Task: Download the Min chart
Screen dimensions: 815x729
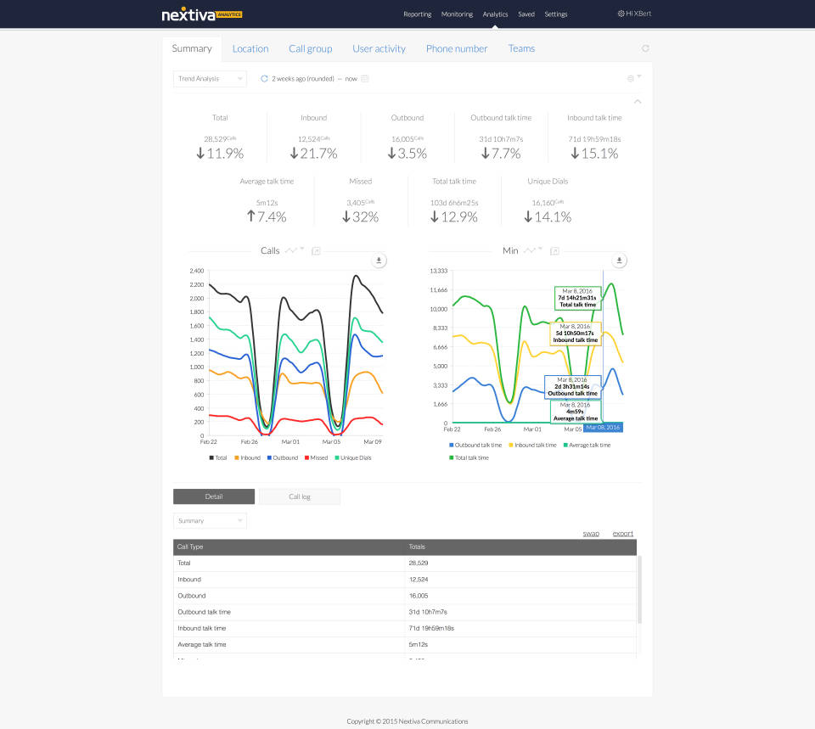Action: point(620,261)
